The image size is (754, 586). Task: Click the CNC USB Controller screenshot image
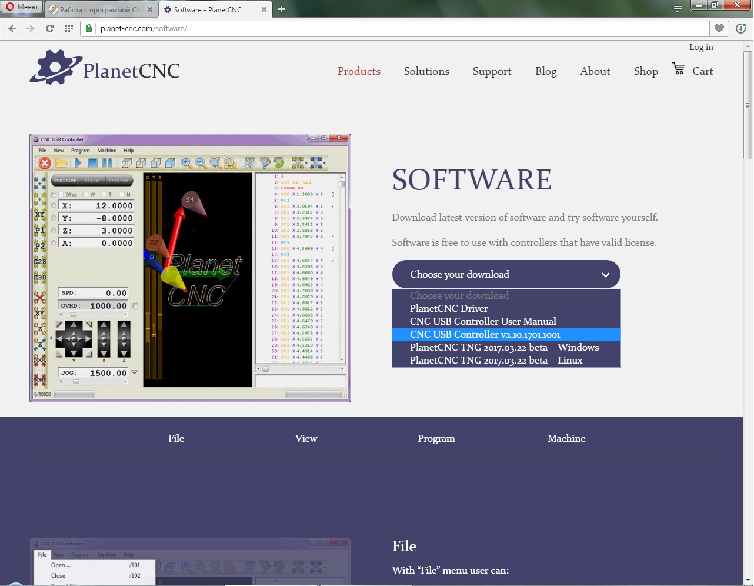(190, 268)
